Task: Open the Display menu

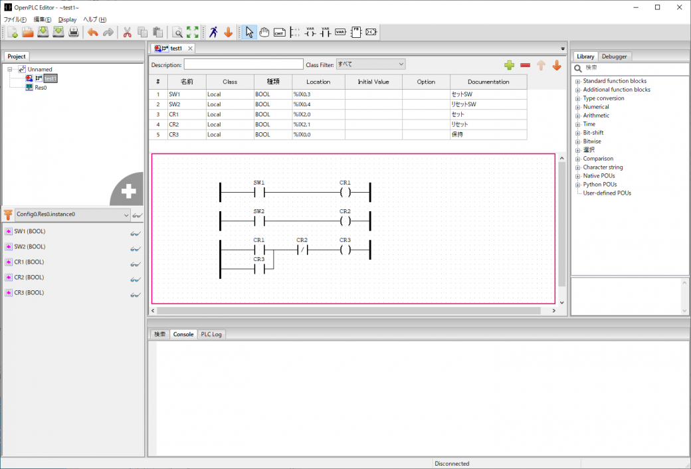Action: pos(67,19)
